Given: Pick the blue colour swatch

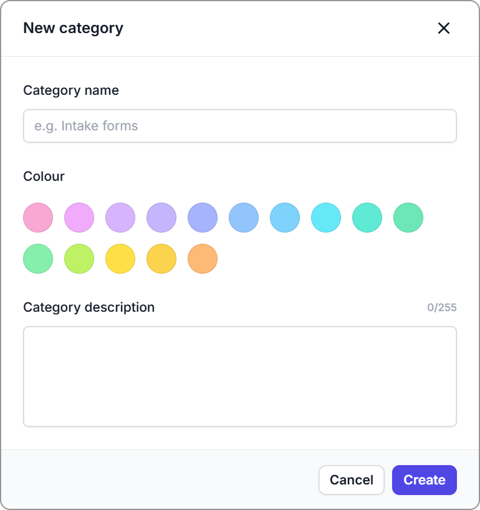Looking at the screenshot, I should pyautogui.click(x=244, y=218).
